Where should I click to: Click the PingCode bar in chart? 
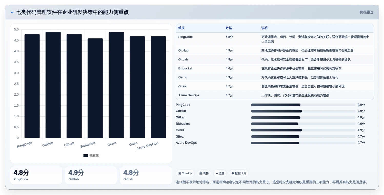32,86
